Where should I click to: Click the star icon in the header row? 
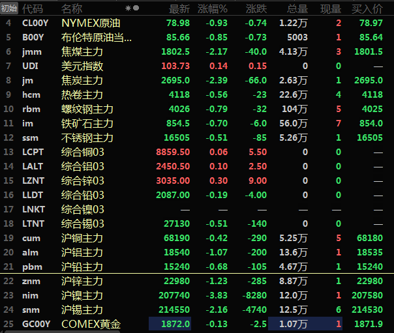(128, 8)
